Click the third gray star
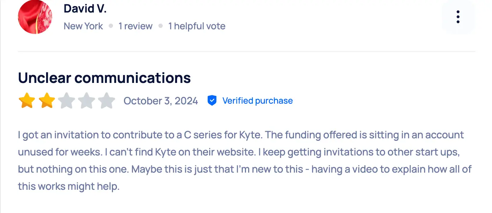Image resolution: width=492 pixels, height=213 pixels. 67,100
